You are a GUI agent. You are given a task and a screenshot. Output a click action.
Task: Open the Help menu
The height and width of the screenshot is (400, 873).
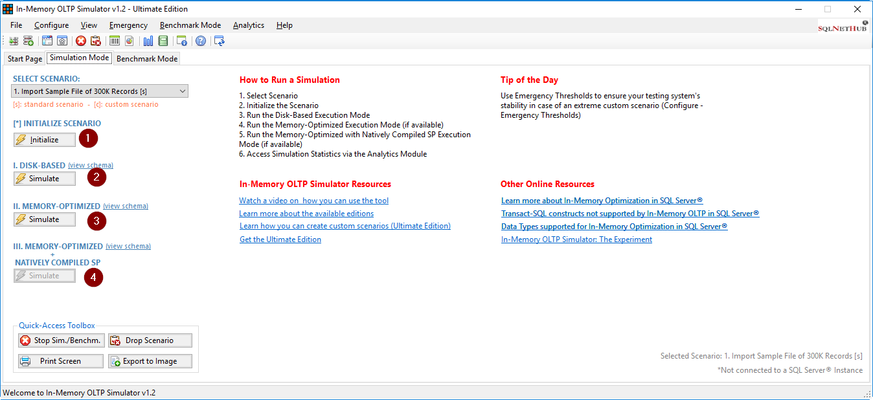[284, 25]
